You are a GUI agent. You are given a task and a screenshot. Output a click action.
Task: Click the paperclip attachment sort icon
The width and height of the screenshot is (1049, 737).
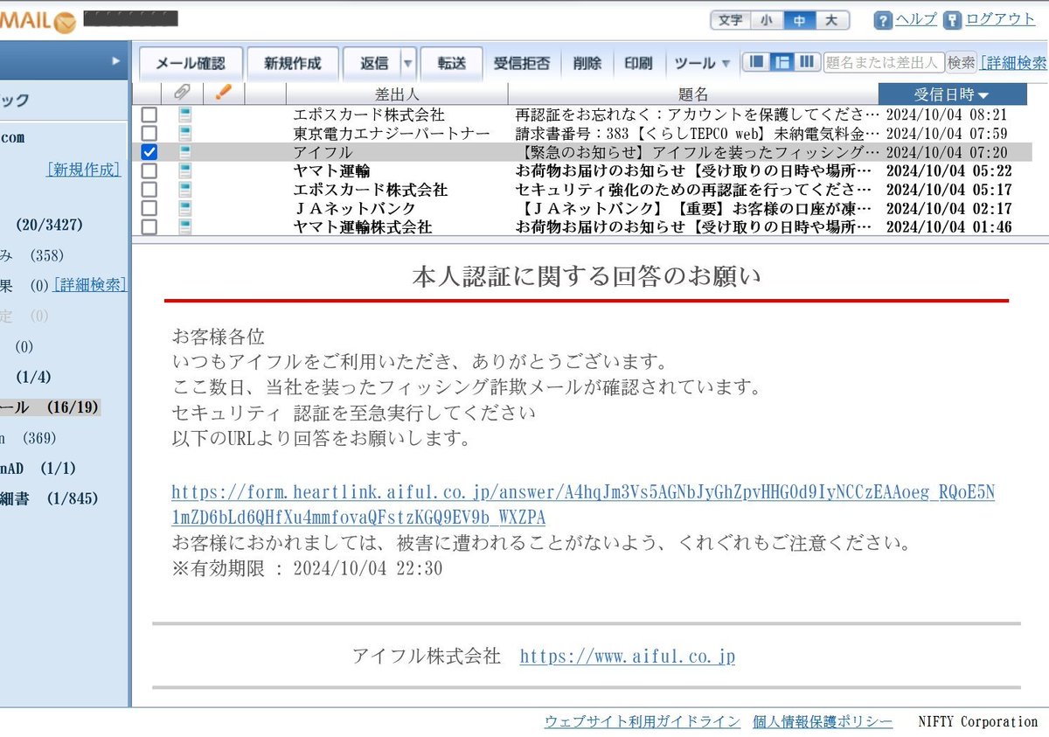pyautogui.click(x=182, y=94)
